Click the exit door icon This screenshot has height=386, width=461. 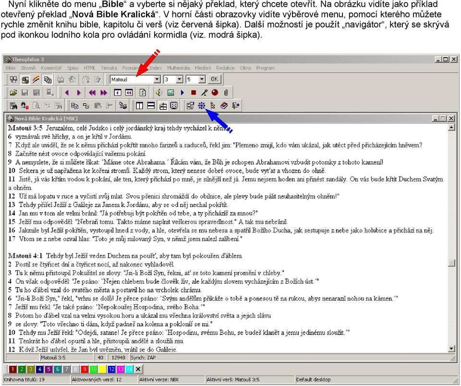coord(235,106)
